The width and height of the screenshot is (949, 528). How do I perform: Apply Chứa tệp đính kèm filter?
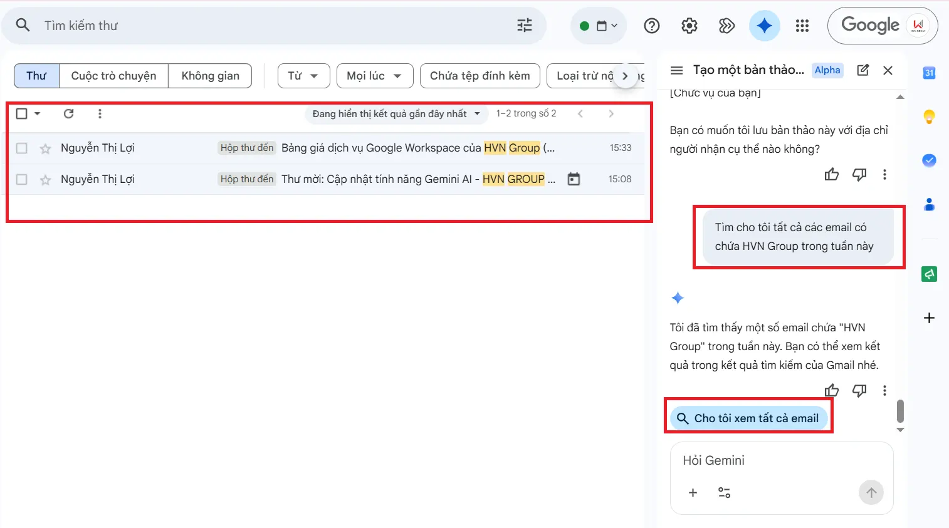[480, 76]
